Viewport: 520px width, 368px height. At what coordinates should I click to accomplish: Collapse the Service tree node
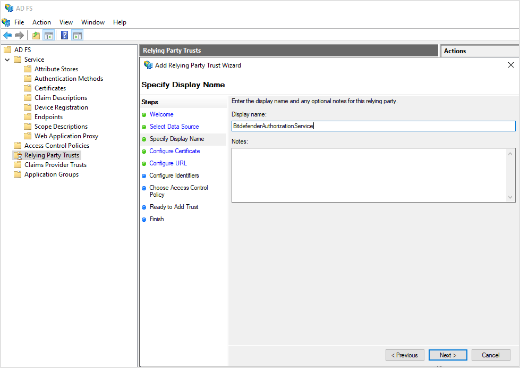7,59
